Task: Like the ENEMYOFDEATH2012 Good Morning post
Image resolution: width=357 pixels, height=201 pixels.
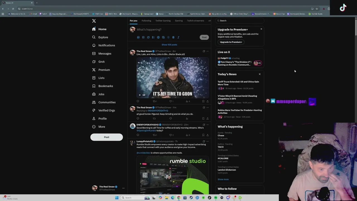Action: coord(171,135)
